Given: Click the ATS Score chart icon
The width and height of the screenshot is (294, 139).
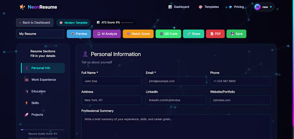Looking at the screenshot, I should click(x=98, y=22).
